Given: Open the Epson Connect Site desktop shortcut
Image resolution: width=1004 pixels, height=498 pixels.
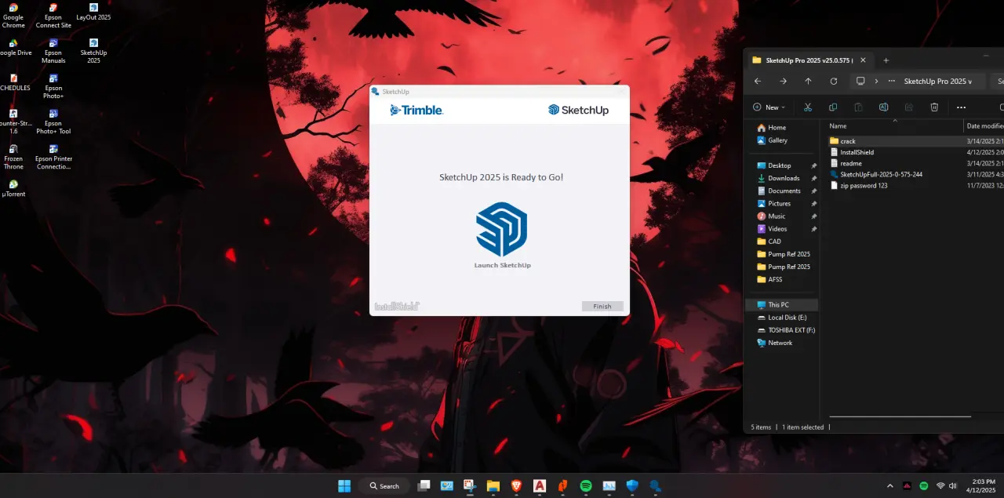Looking at the screenshot, I should (53, 16).
